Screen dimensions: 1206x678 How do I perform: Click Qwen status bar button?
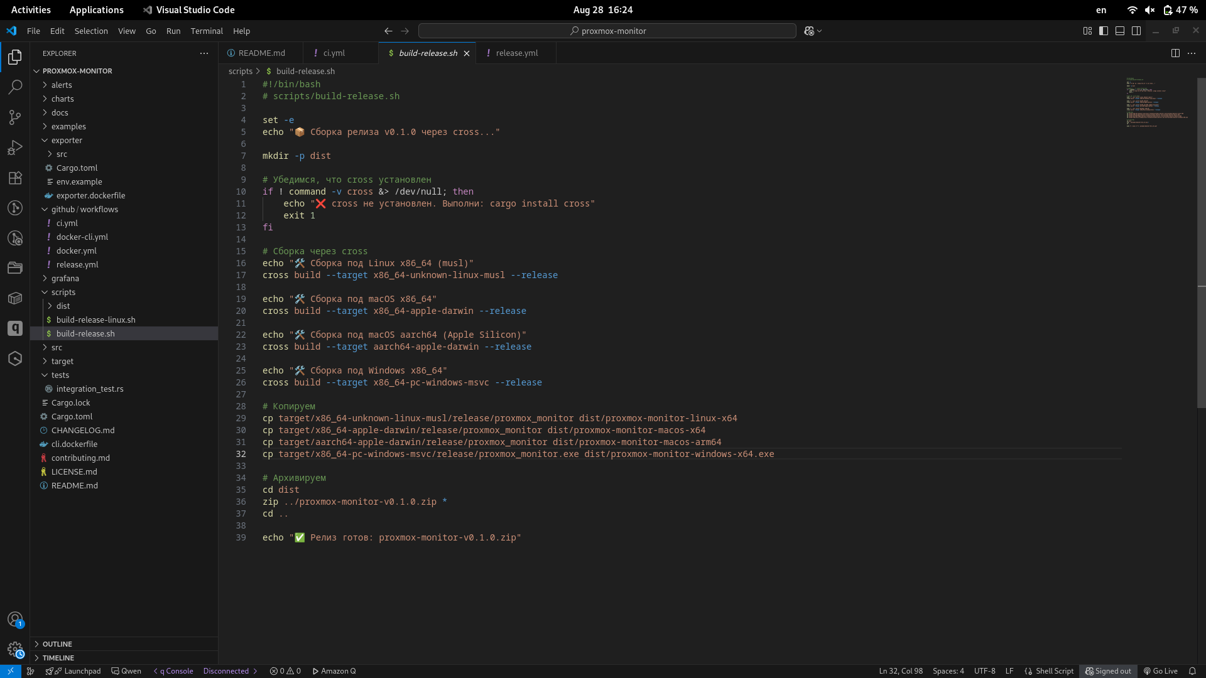(126, 671)
